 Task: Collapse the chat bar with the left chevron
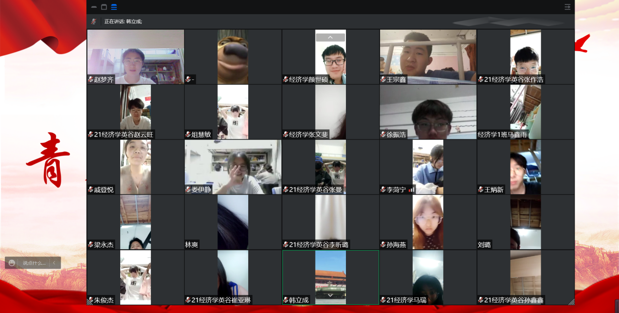(54, 263)
